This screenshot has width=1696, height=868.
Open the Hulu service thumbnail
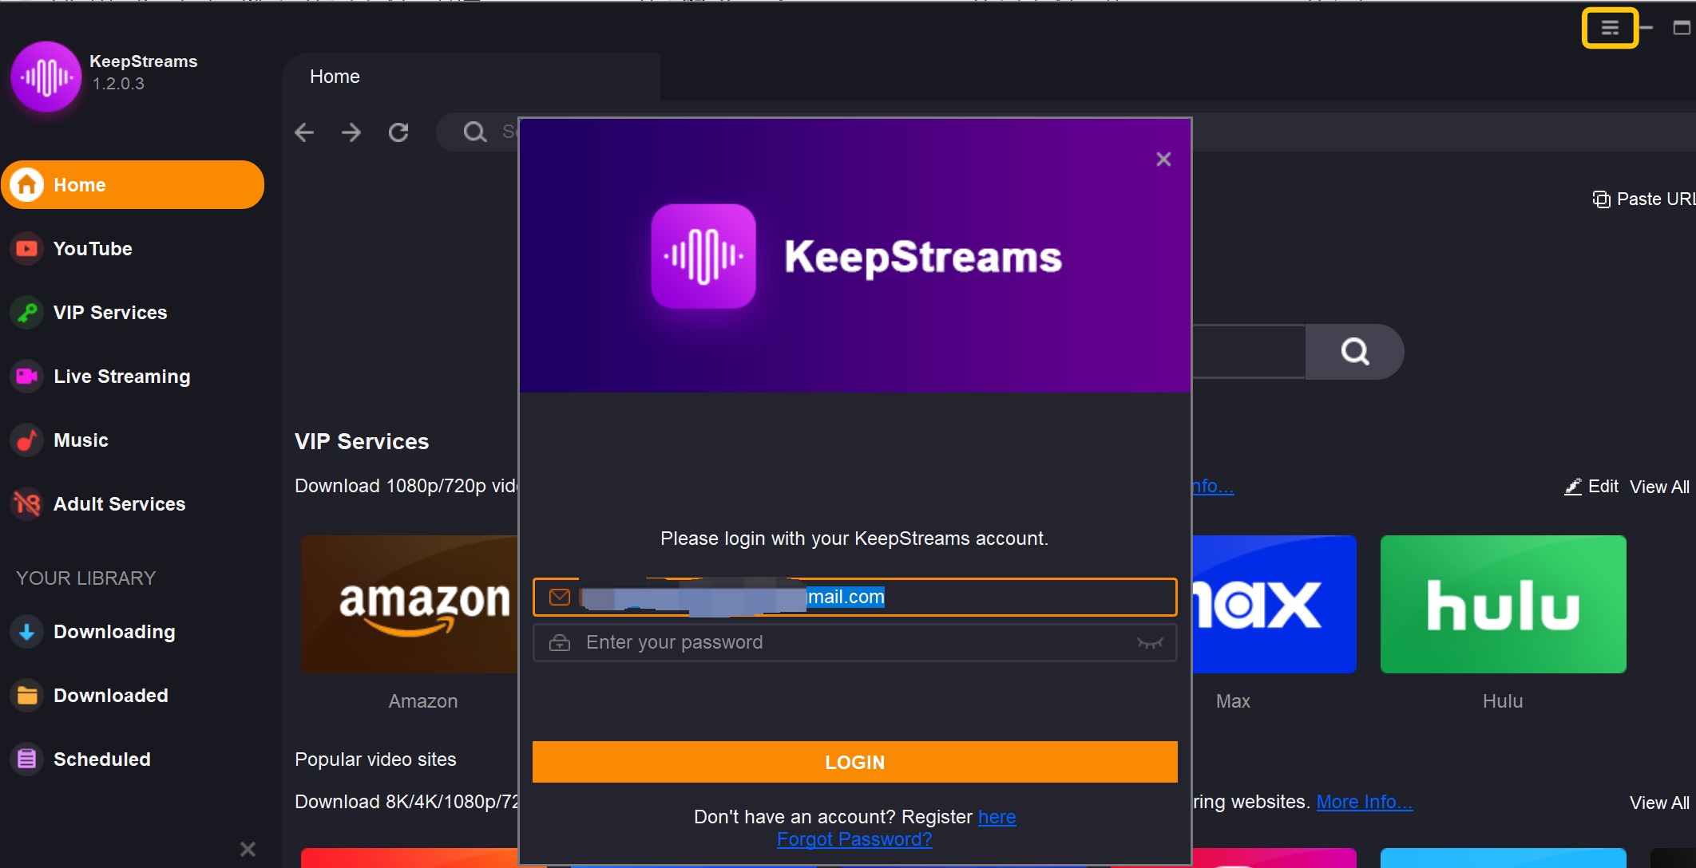point(1503,605)
